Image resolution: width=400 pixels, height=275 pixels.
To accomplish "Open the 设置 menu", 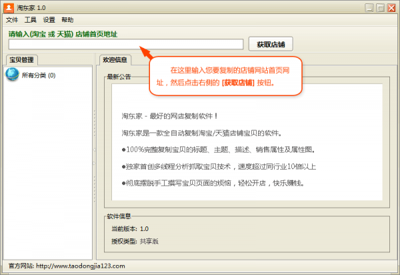I will (x=49, y=20).
